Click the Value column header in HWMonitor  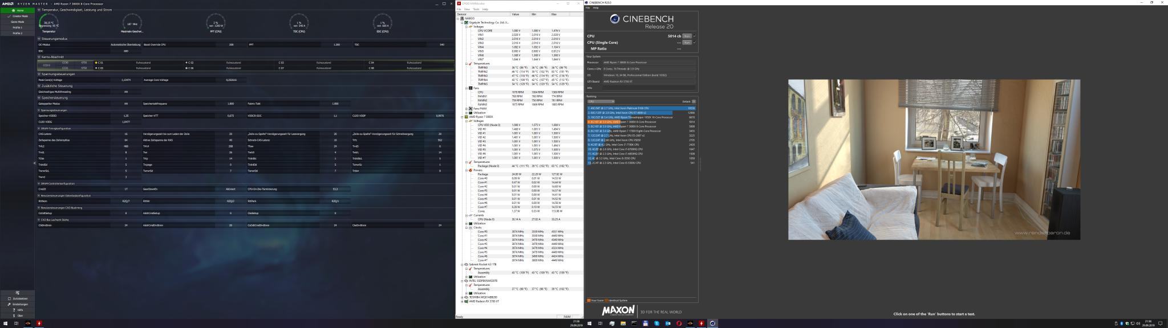pyautogui.click(x=520, y=14)
